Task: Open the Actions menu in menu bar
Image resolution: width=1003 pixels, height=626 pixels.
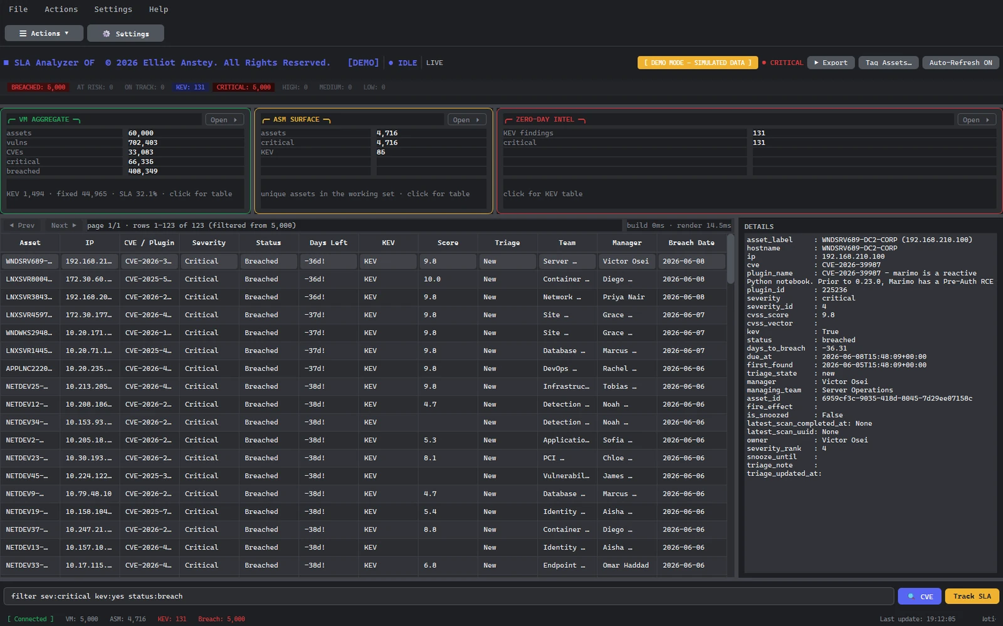Action: click(61, 9)
